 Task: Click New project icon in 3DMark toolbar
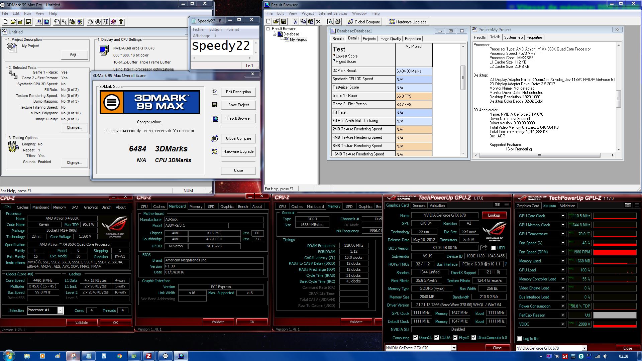point(5,22)
